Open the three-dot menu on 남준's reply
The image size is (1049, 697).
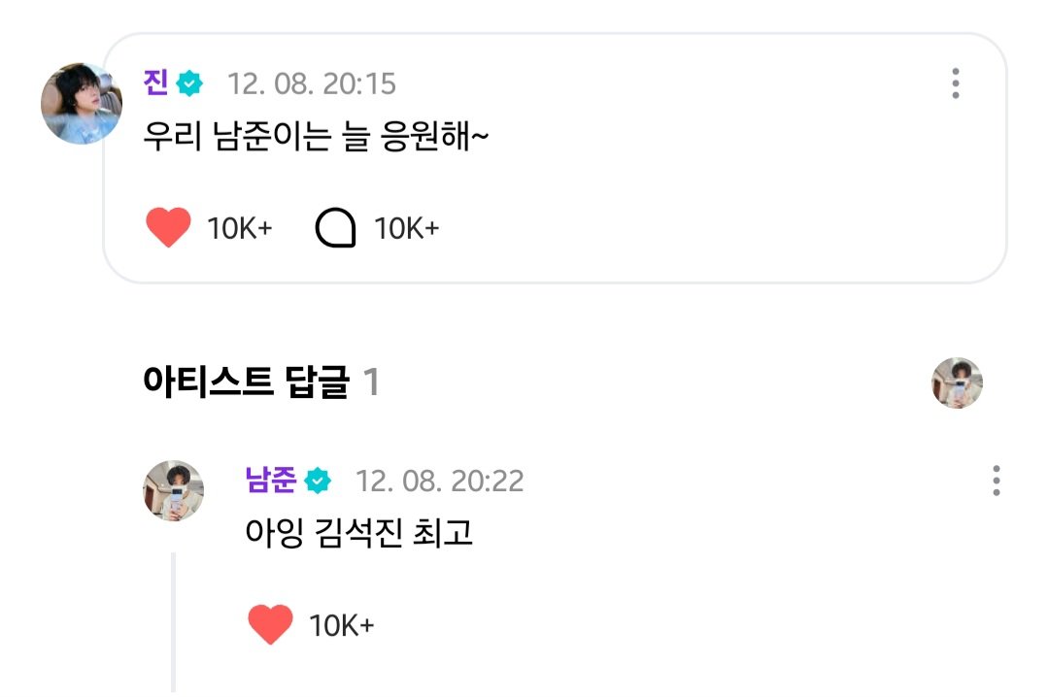tap(997, 481)
